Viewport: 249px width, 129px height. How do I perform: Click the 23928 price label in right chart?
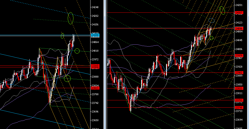(x=239, y=67)
